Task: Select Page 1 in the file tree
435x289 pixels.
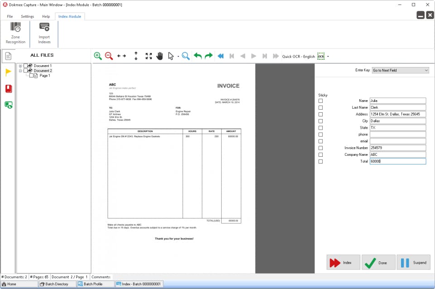Action: [x=45, y=76]
